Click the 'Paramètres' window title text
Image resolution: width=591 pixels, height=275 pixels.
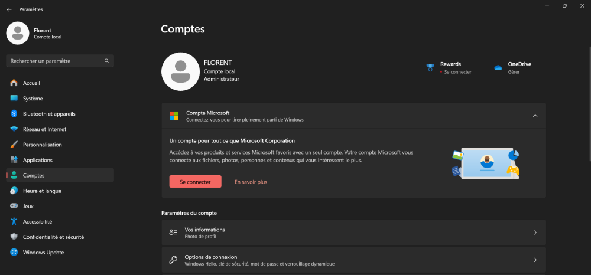[x=31, y=9]
